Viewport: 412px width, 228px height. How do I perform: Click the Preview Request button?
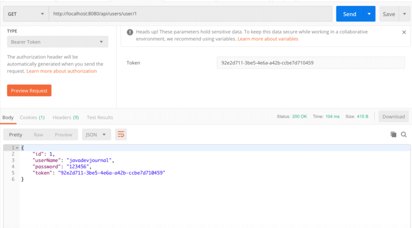click(29, 91)
